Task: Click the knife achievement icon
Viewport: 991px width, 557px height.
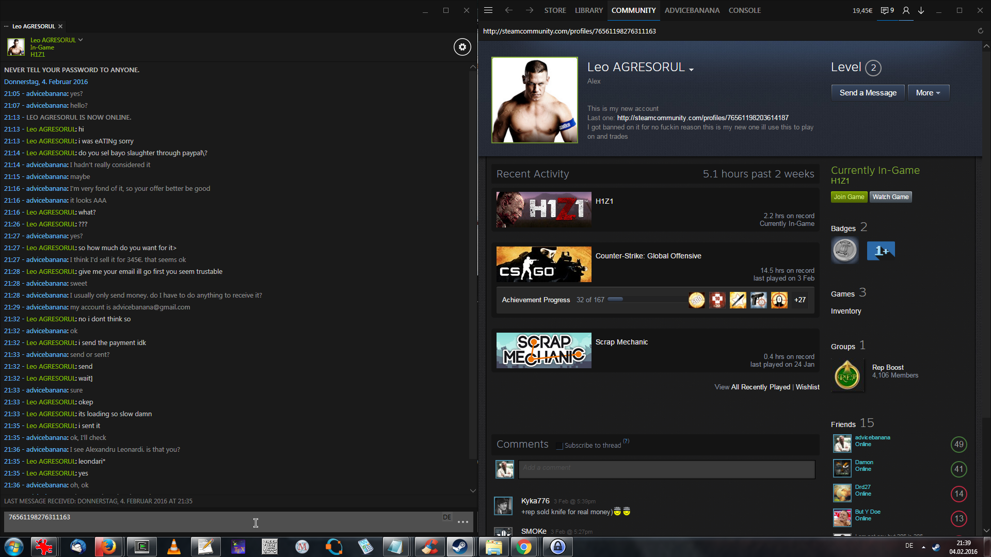Action: [x=738, y=300]
